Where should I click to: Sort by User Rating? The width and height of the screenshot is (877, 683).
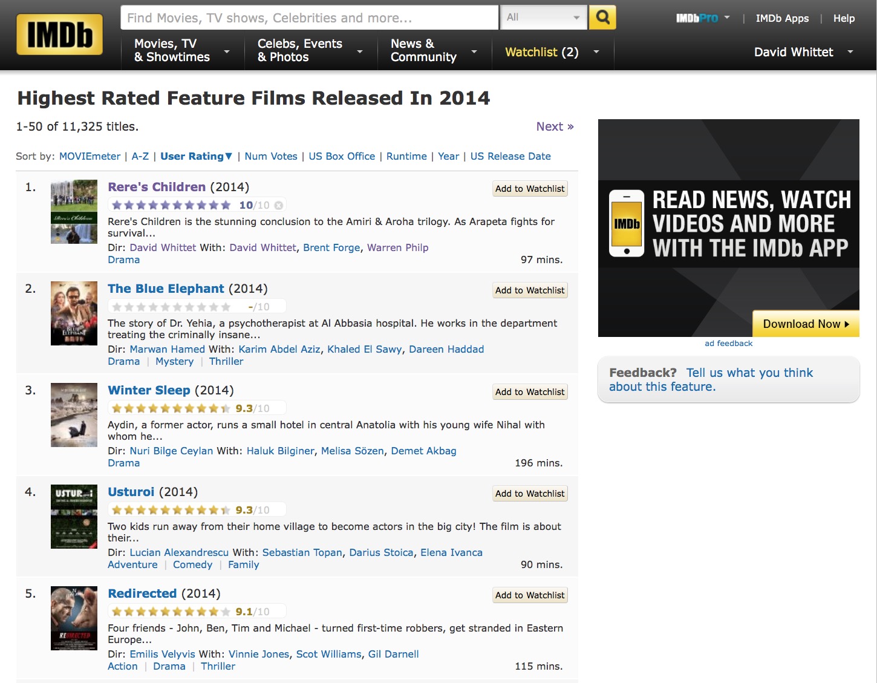coord(196,156)
